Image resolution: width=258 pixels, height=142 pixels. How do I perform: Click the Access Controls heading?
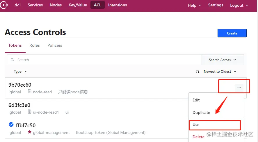pyautogui.click(x=35, y=32)
